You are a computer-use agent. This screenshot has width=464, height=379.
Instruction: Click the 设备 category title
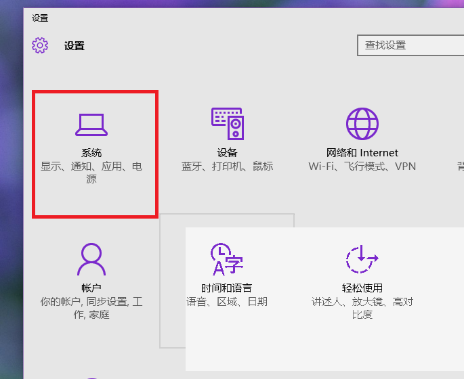coord(228,152)
